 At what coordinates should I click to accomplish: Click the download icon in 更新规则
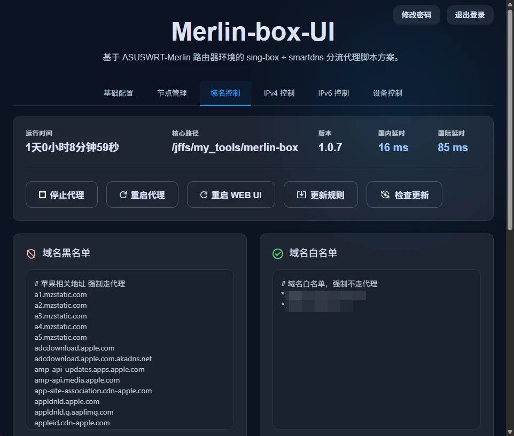tap(301, 195)
